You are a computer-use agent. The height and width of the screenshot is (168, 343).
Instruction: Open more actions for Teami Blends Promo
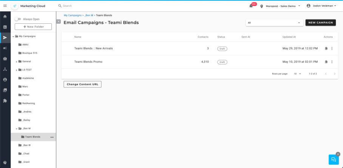click(x=332, y=62)
